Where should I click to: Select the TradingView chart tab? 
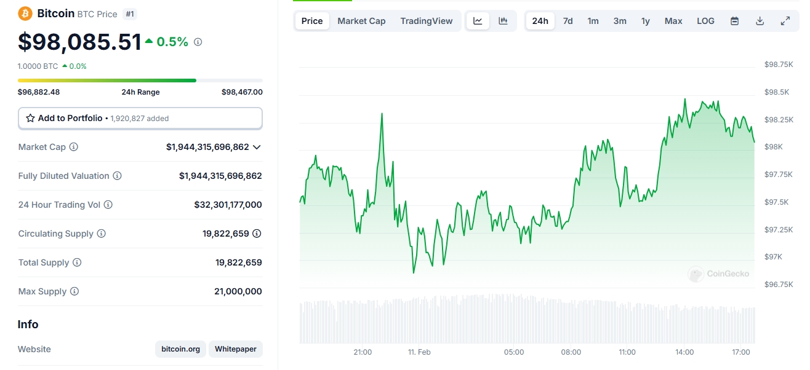click(x=427, y=21)
